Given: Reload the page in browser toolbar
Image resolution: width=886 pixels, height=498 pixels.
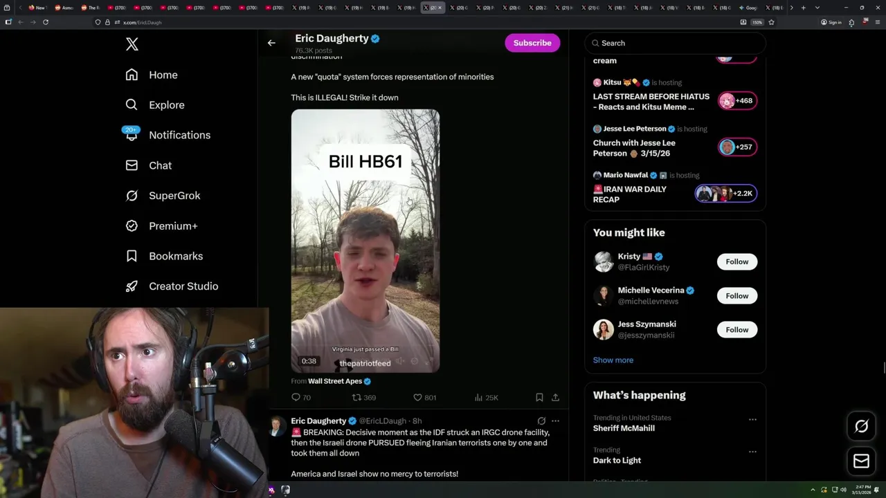Looking at the screenshot, I should [x=46, y=22].
